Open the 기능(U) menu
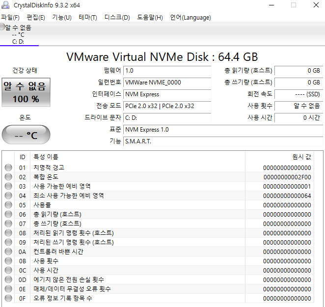325x307 pixels. [x=62, y=17]
